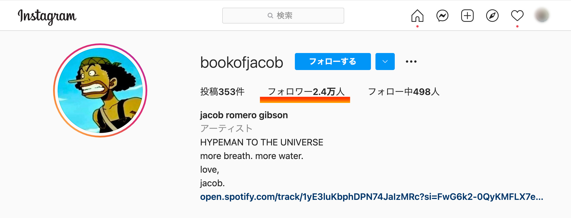
Task: Open activity notifications heart icon
Action: pos(517,16)
